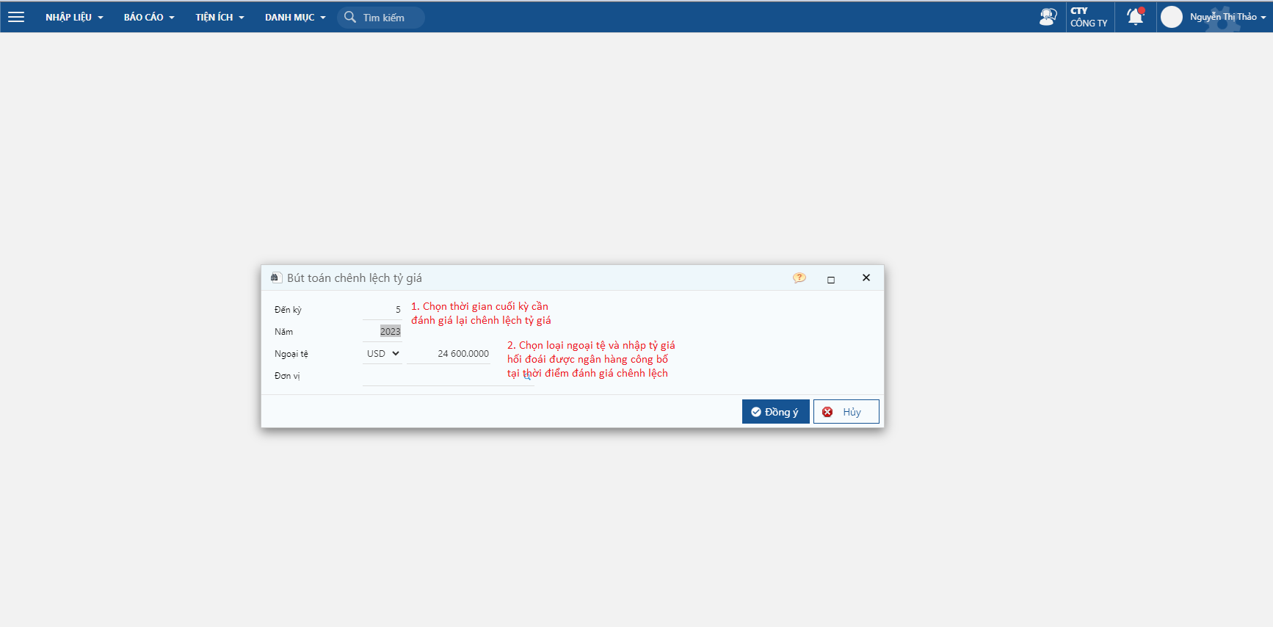Close the Bút toán chênh lệch tỷ giá dialog
This screenshot has height=627, width=1273.
point(866,278)
